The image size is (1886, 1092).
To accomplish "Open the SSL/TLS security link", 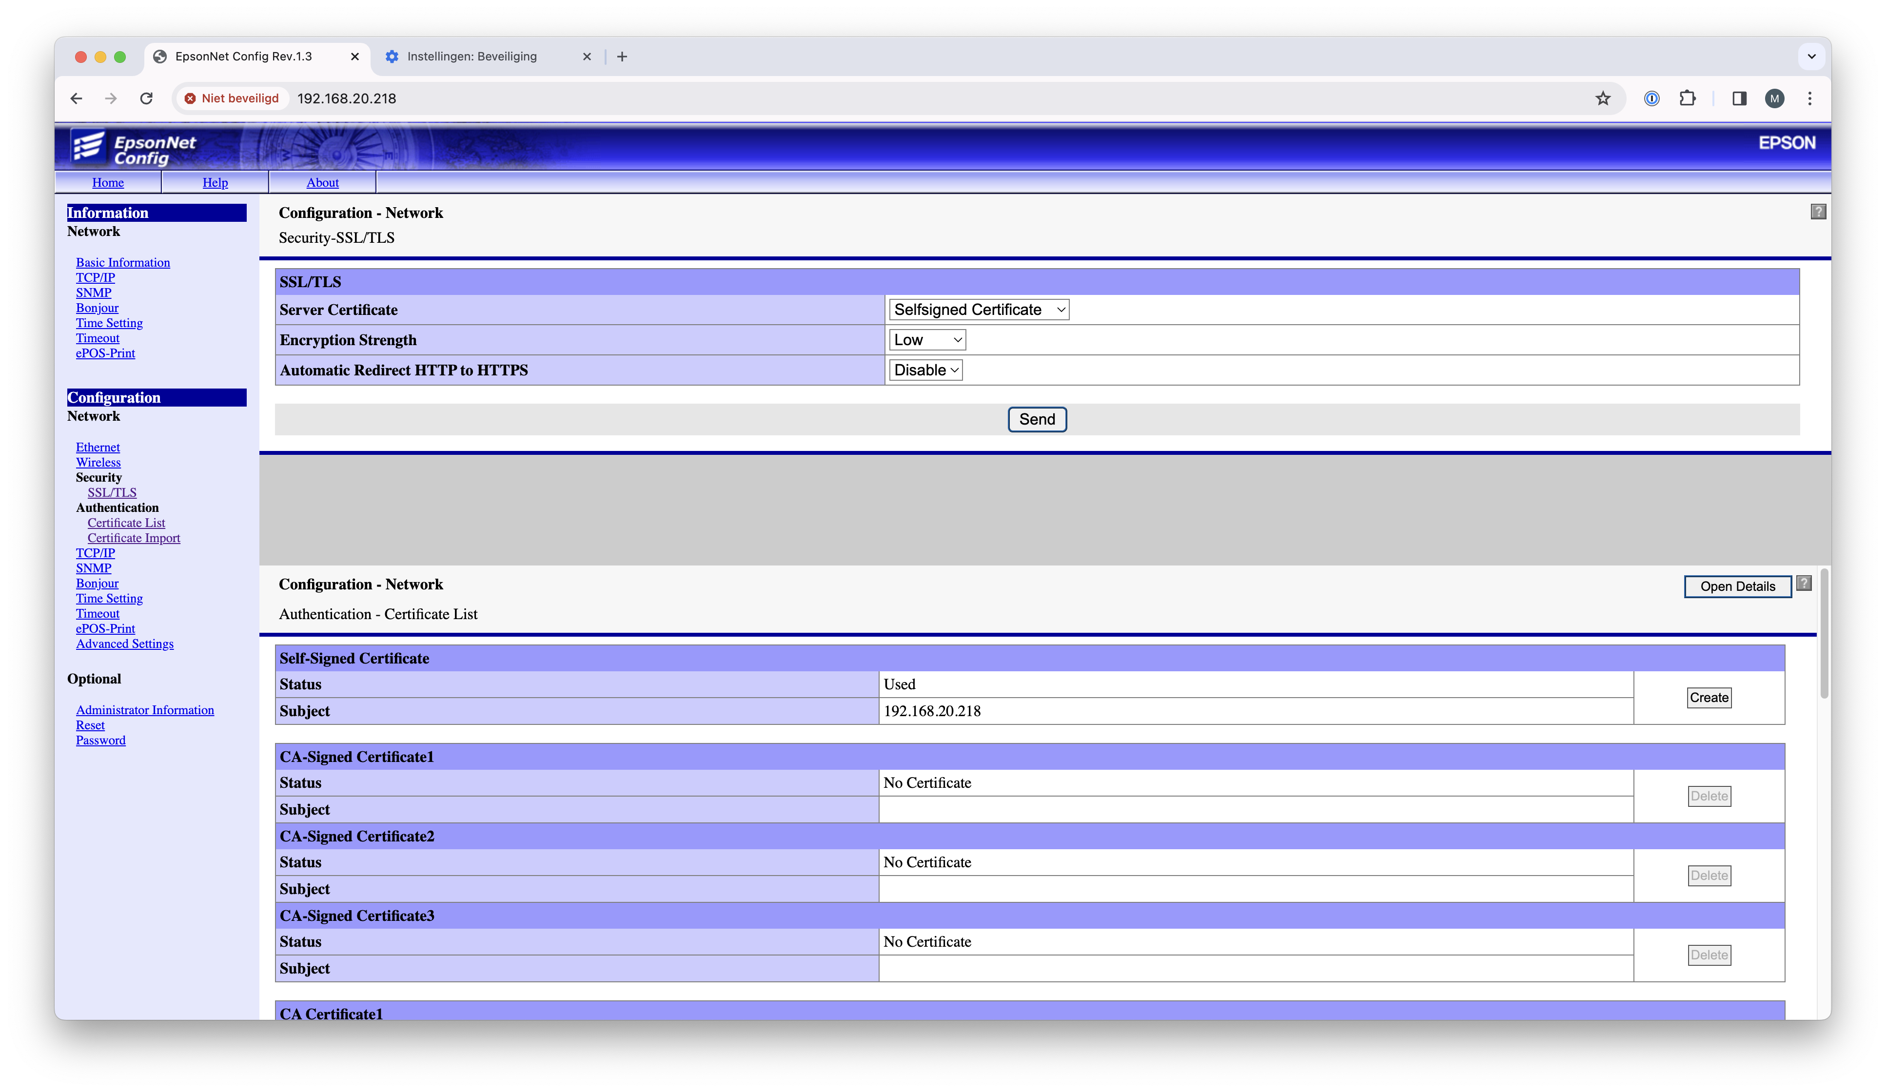I will click(x=112, y=492).
